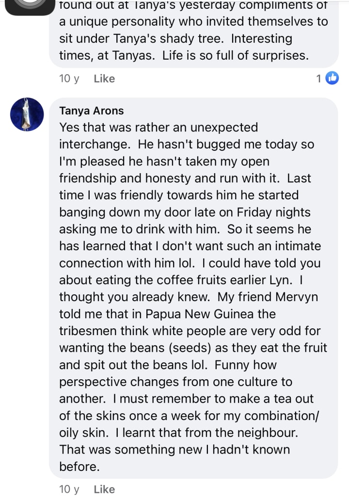Like the comment about Tanya's shady tree
The width and height of the screenshot is (349, 501).
[104, 79]
